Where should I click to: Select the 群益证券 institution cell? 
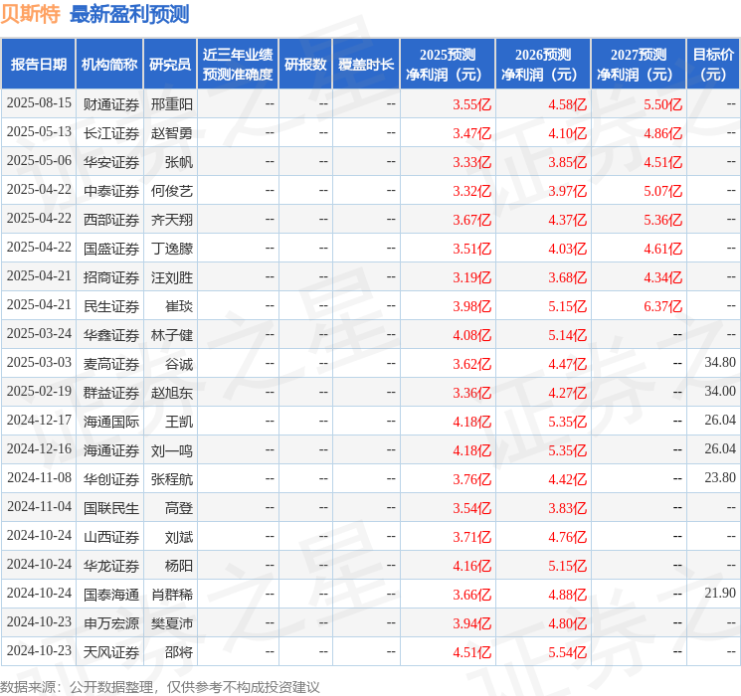(110, 393)
